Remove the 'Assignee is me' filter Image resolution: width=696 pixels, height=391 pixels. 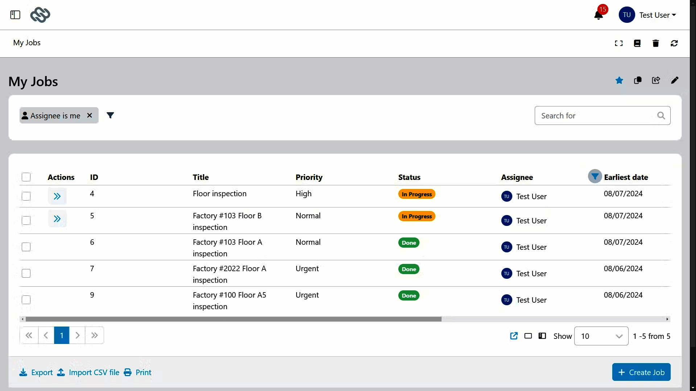click(90, 115)
